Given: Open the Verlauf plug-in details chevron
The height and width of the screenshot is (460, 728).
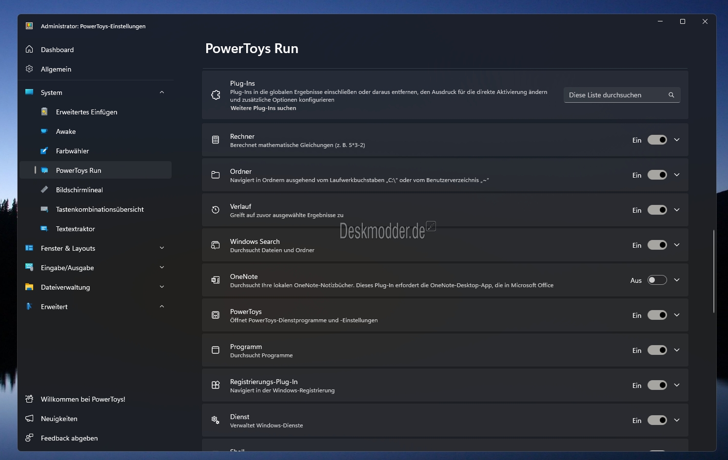Looking at the screenshot, I should pos(677,210).
